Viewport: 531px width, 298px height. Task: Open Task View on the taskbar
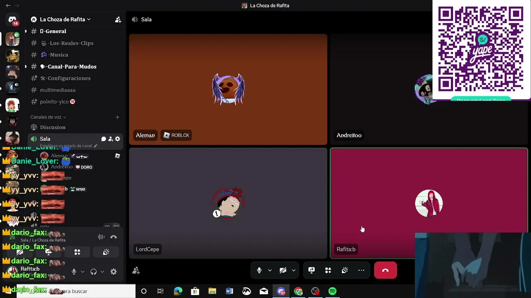[x=161, y=291]
